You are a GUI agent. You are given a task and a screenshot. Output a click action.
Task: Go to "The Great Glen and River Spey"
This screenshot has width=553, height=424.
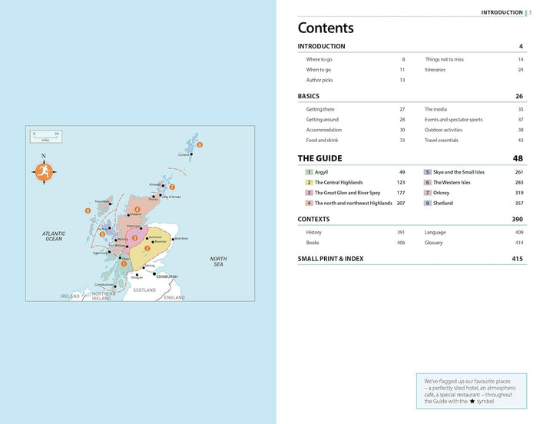point(347,193)
